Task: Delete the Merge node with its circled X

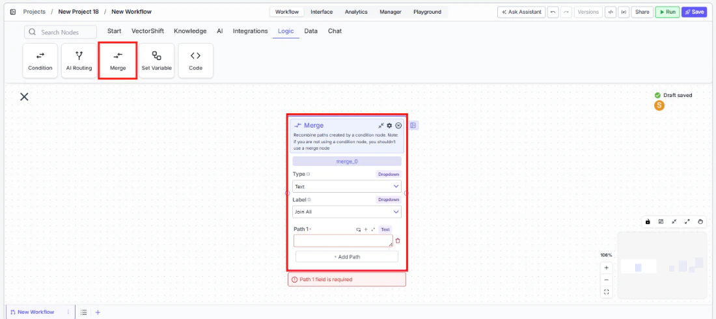Action: [x=398, y=125]
